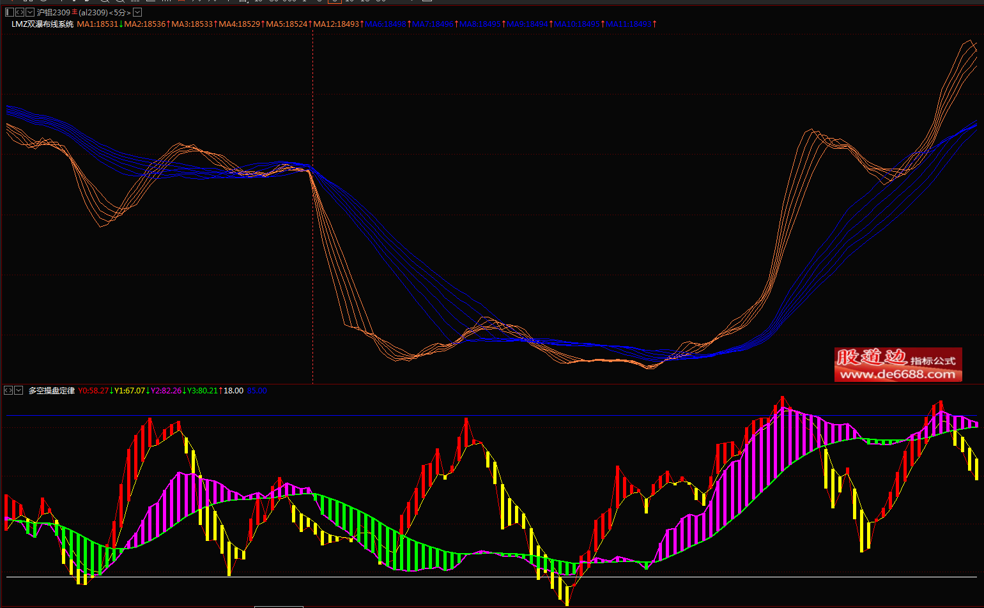Viewport: 984px width, 608px height.
Task: Click the MA1:18531 value
Action: pyautogui.click(x=98, y=24)
